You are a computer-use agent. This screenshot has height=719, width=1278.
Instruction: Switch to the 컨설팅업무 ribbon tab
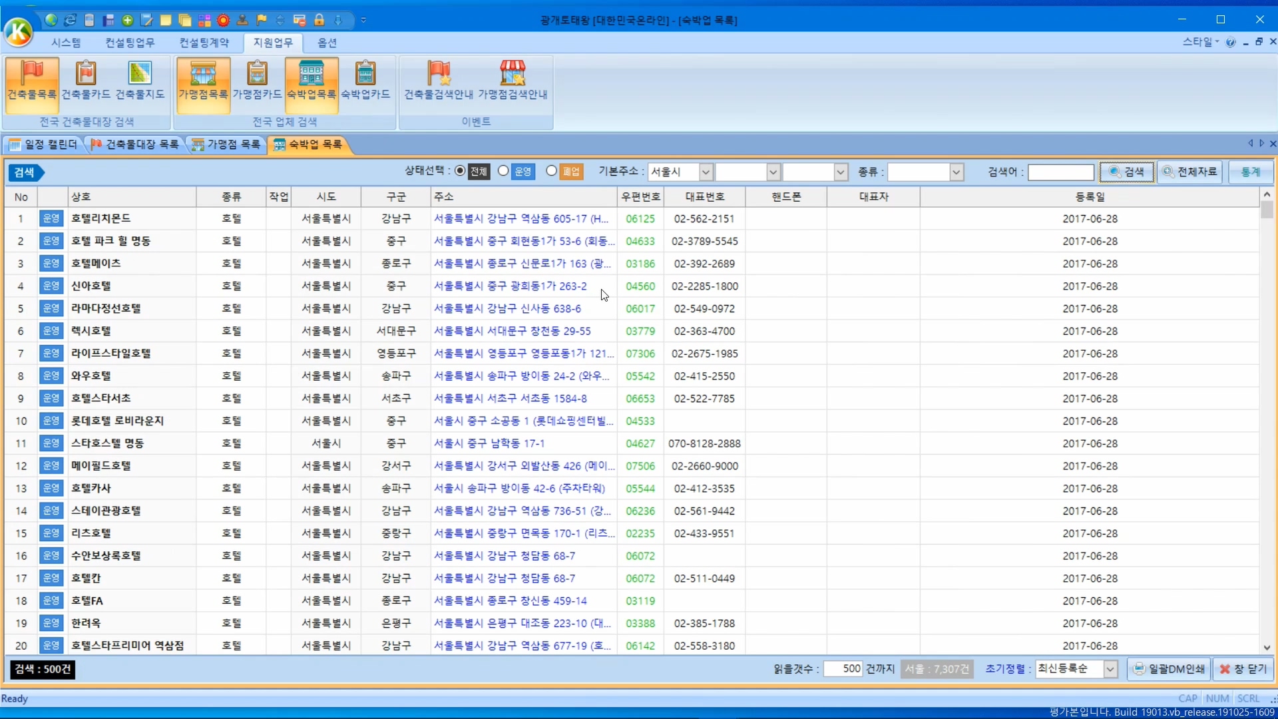tap(130, 43)
